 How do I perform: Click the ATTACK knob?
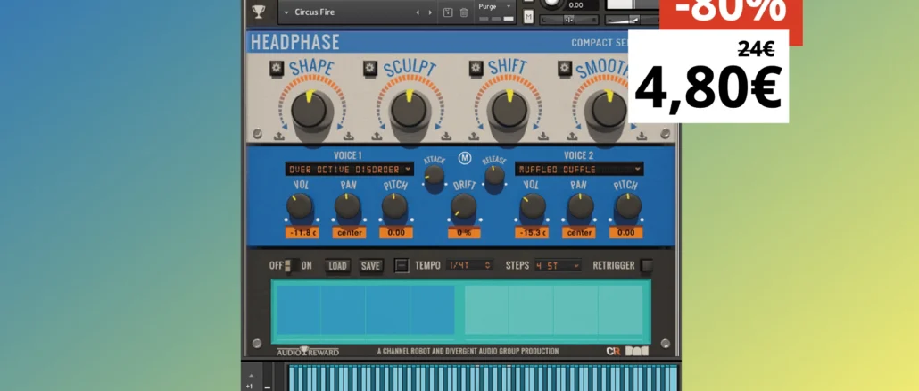(x=435, y=175)
